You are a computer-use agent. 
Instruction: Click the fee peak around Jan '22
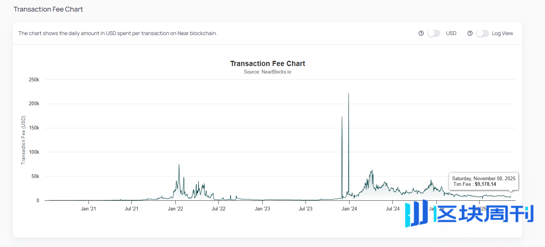point(179,165)
